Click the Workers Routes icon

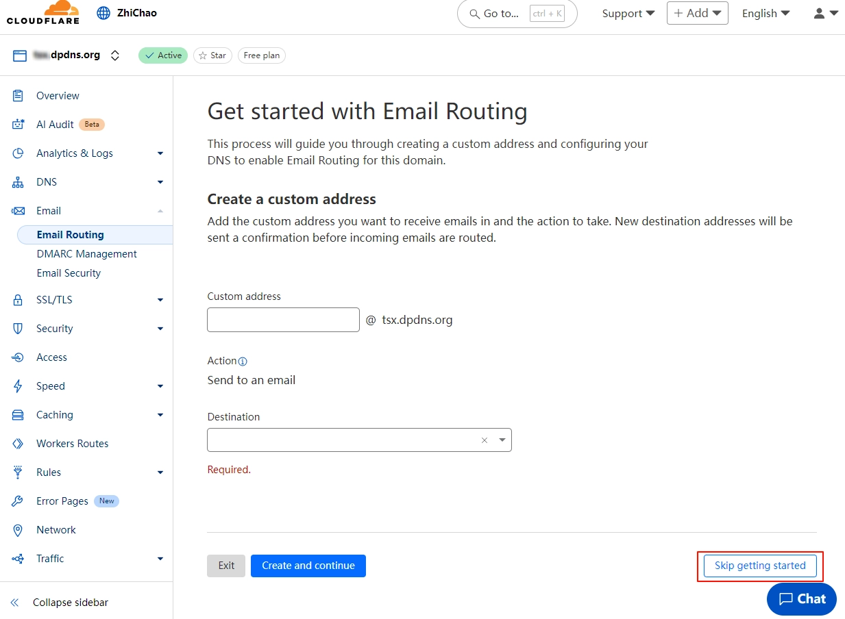tap(19, 443)
